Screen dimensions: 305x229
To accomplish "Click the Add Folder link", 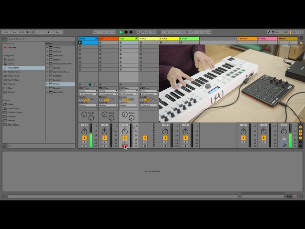I will click(13, 125).
